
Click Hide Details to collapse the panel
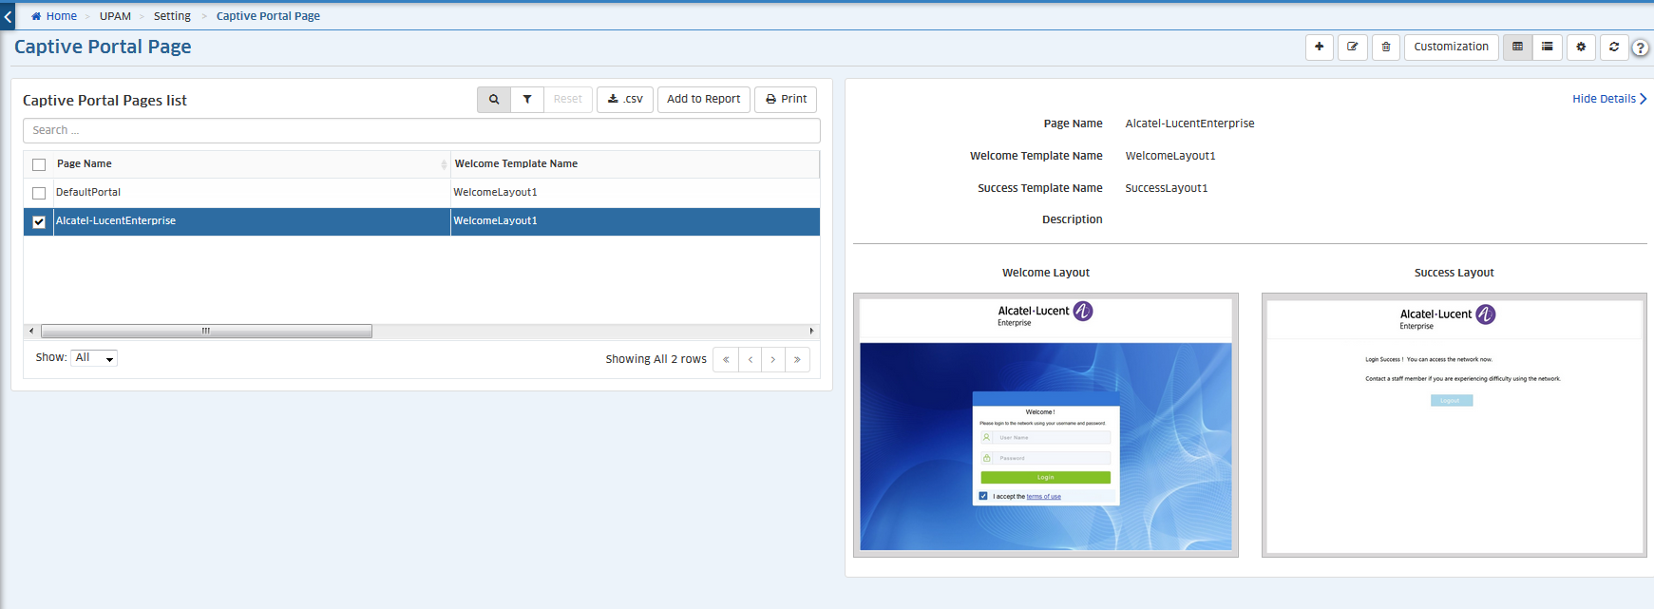tap(1608, 99)
